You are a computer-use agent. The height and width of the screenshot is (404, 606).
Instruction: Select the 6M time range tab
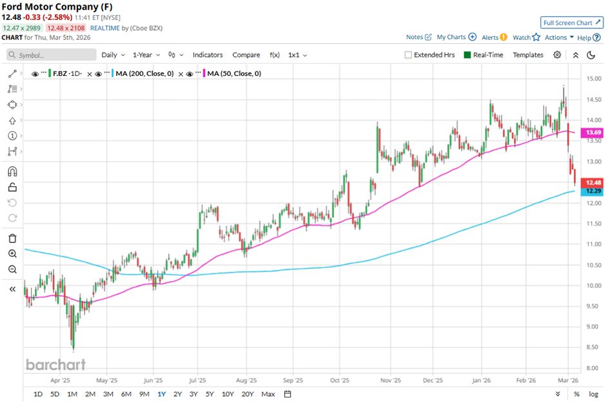126,394
